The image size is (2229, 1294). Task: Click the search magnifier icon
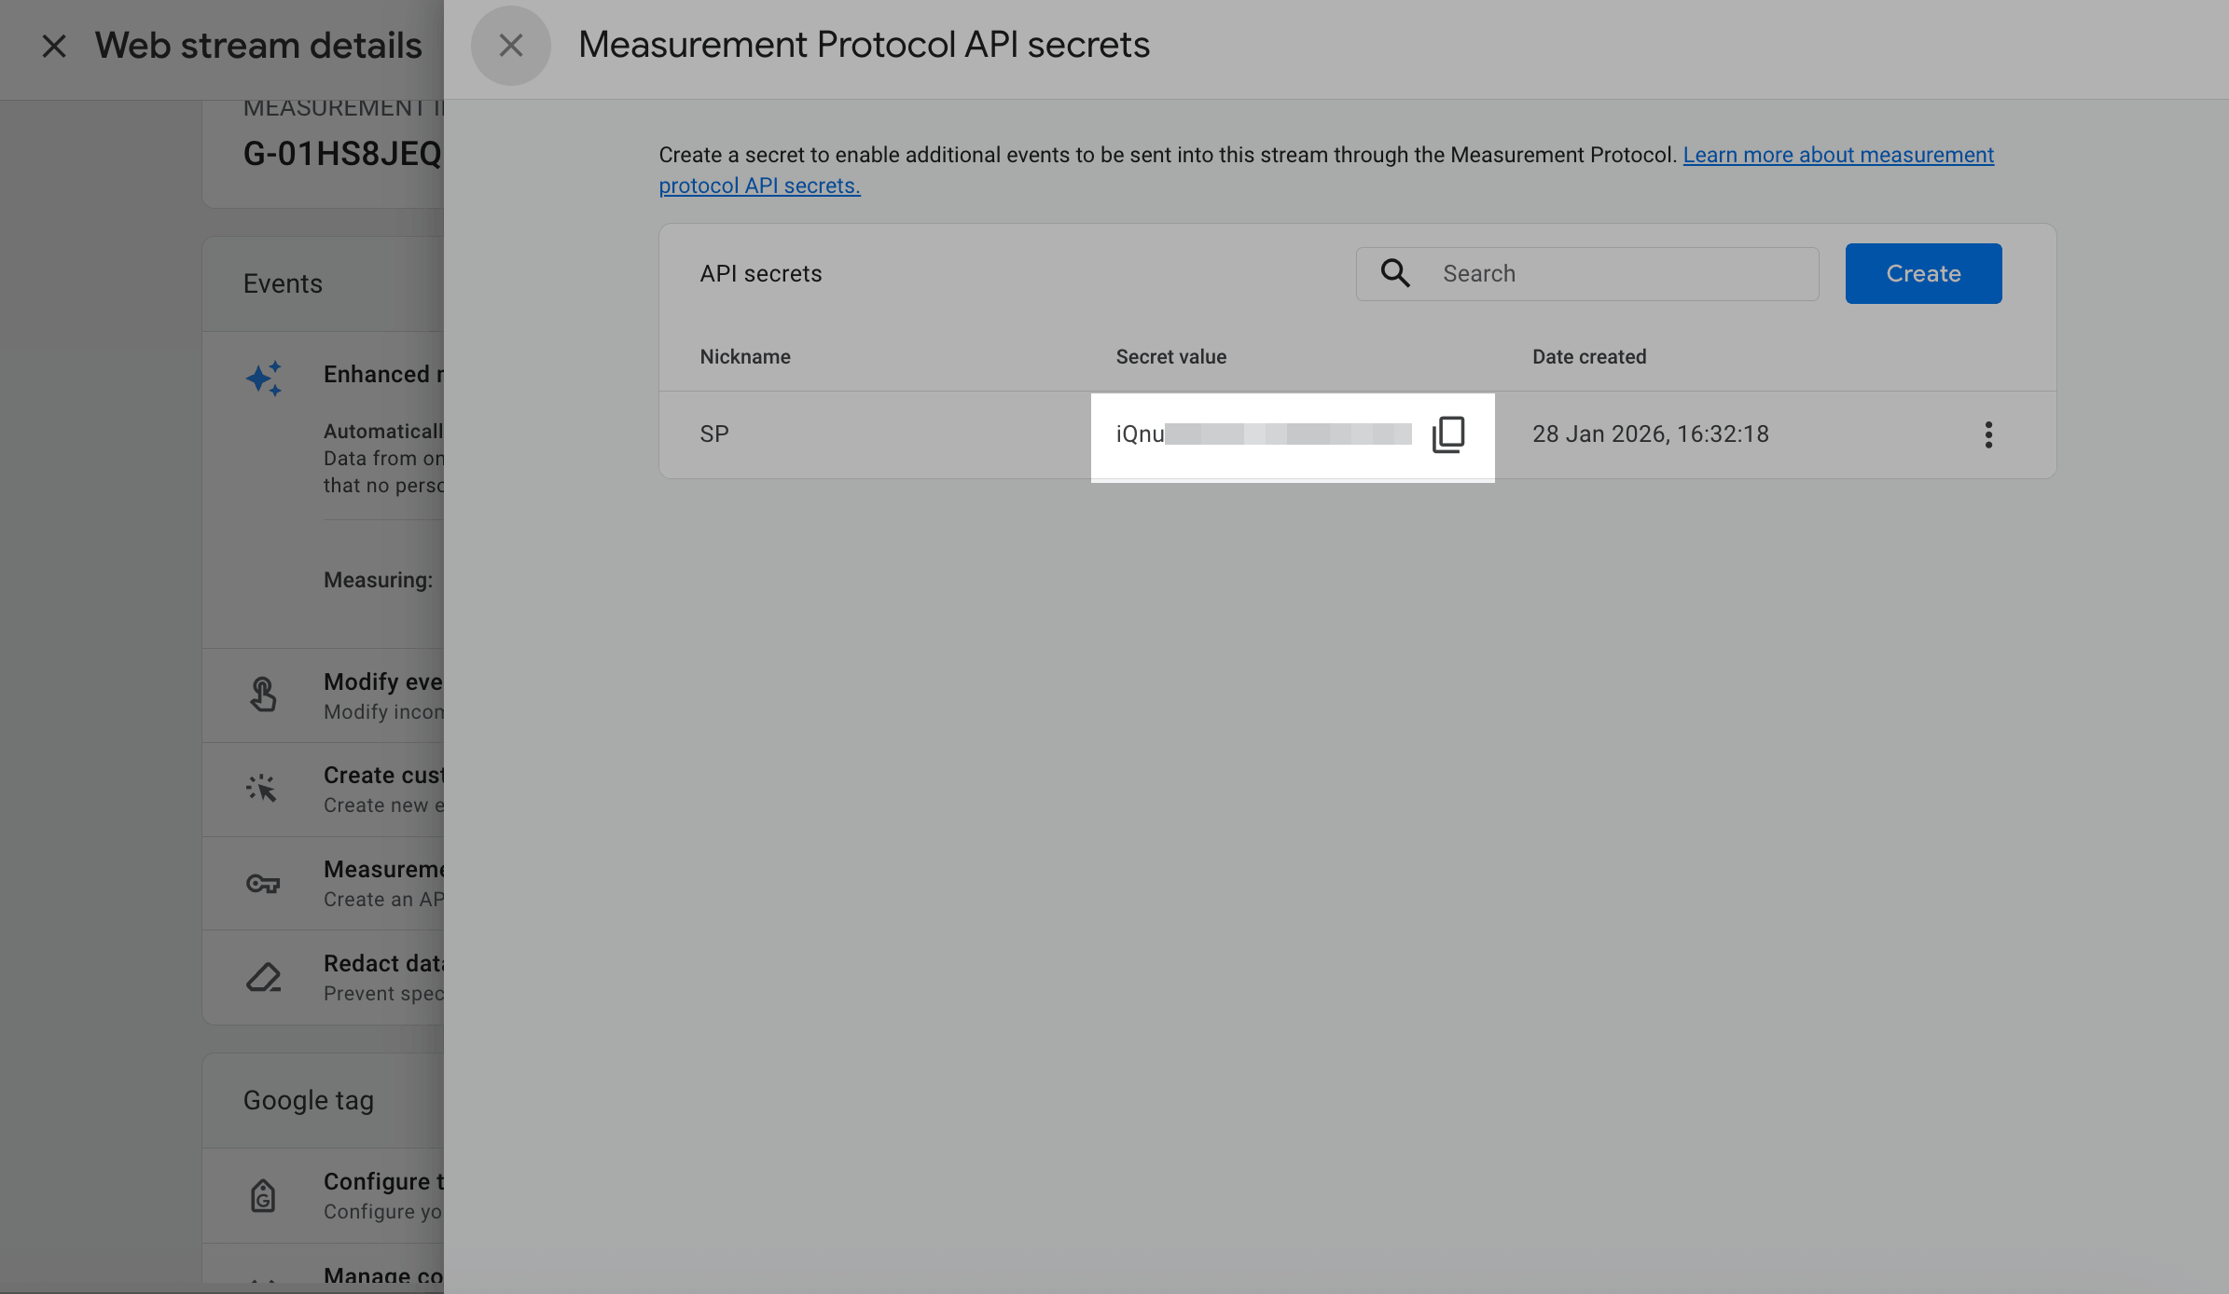point(1395,273)
